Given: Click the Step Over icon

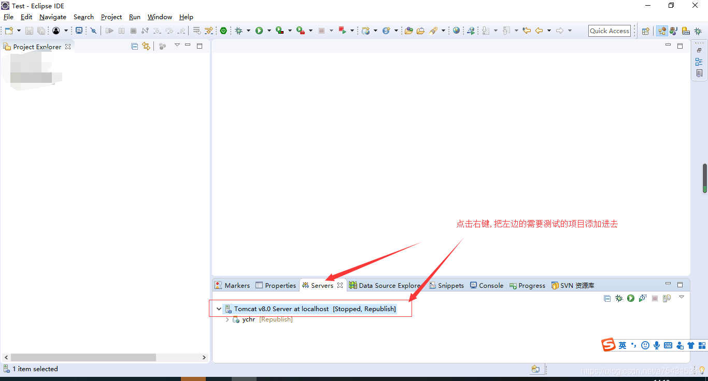Looking at the screenshot, I should pos(169,31).
